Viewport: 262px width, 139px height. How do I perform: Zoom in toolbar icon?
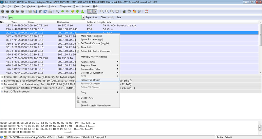[102, 11]
